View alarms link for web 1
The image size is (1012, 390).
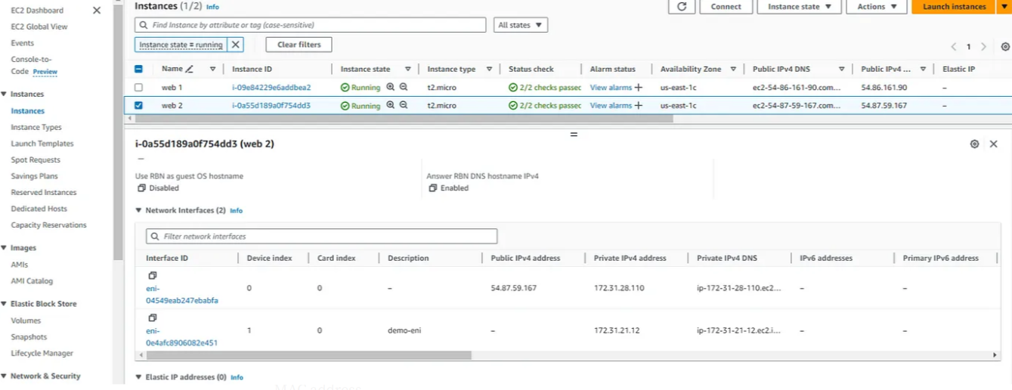[611, 88]
